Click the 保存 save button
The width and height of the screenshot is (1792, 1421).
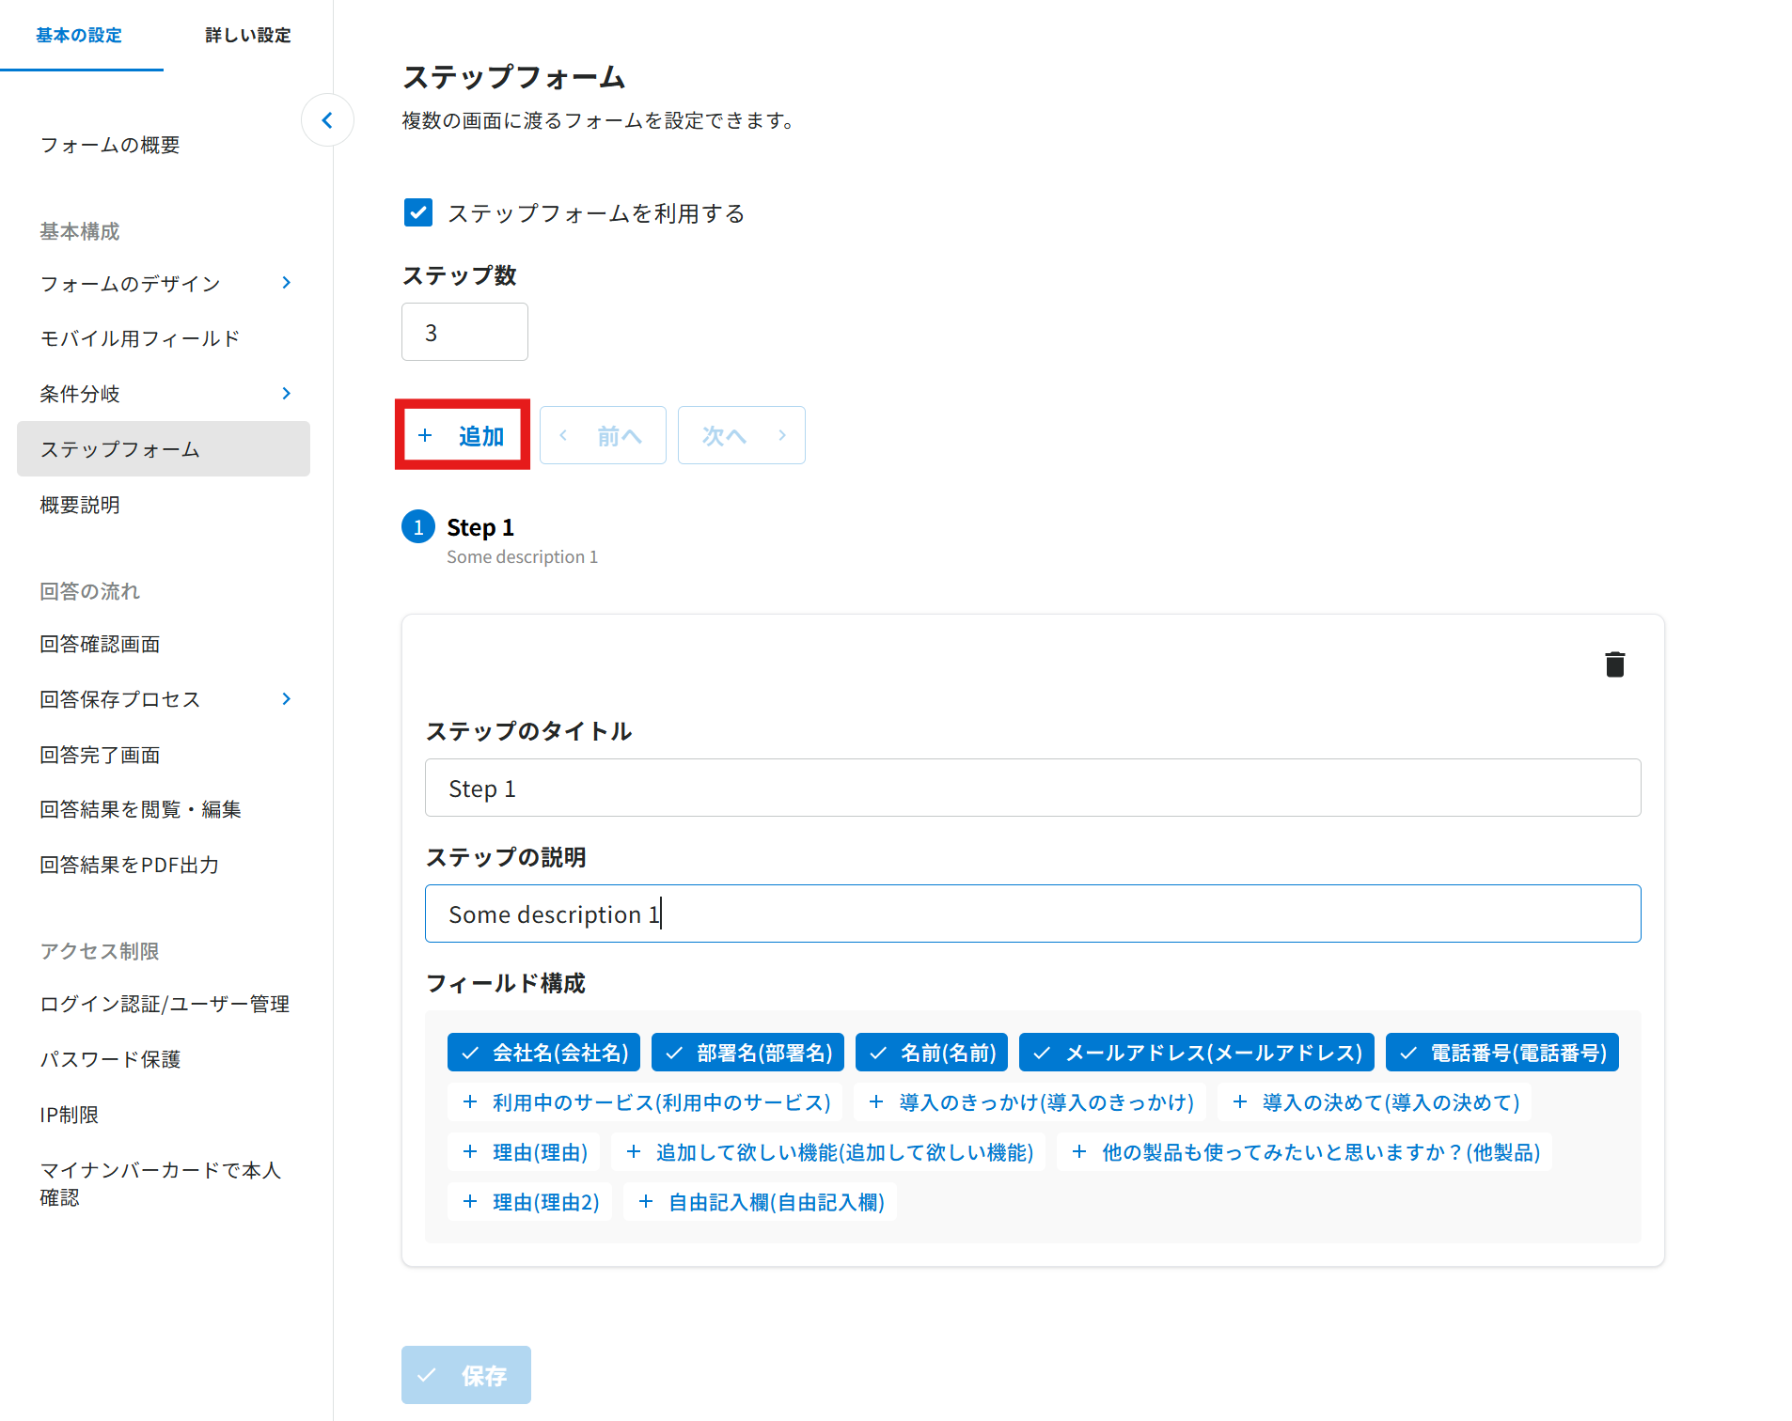[466, 1375]
